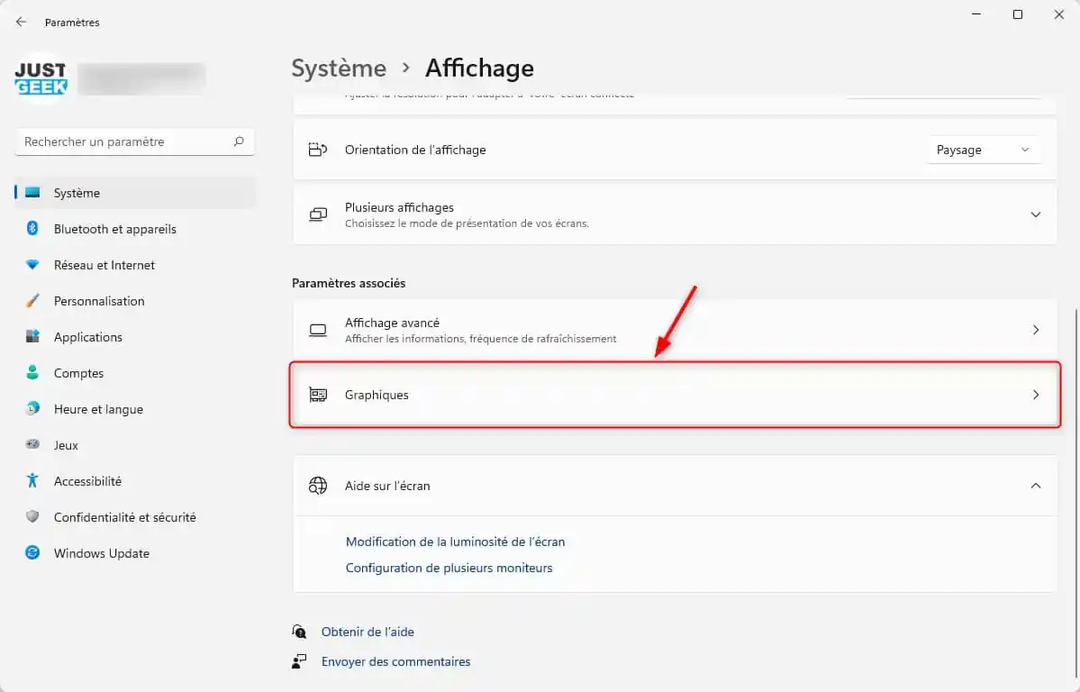
Task: Click the Affichage page title
Action: click(x=479, y=68)
